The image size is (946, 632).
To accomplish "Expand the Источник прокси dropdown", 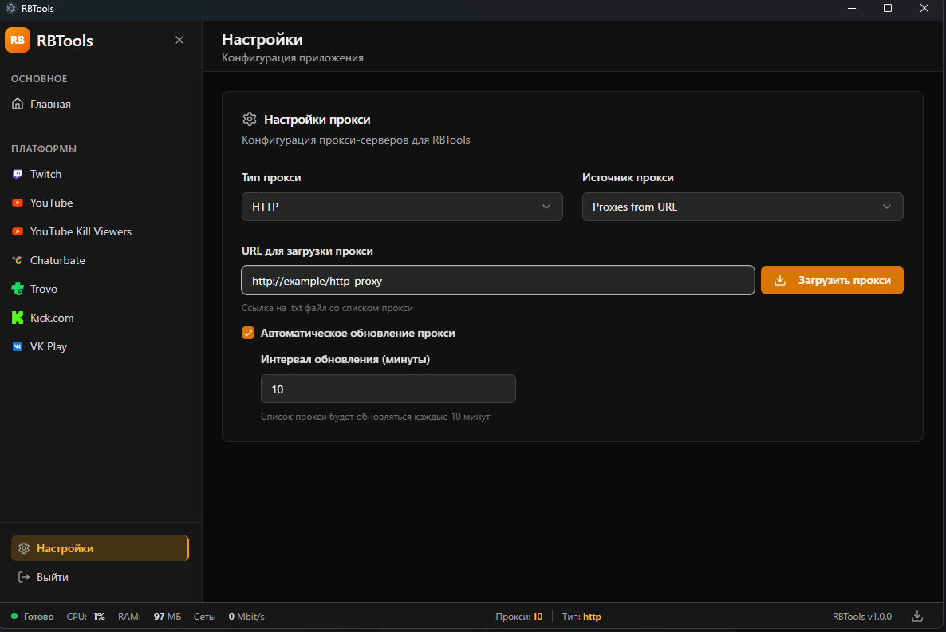I will coord(742,207).
